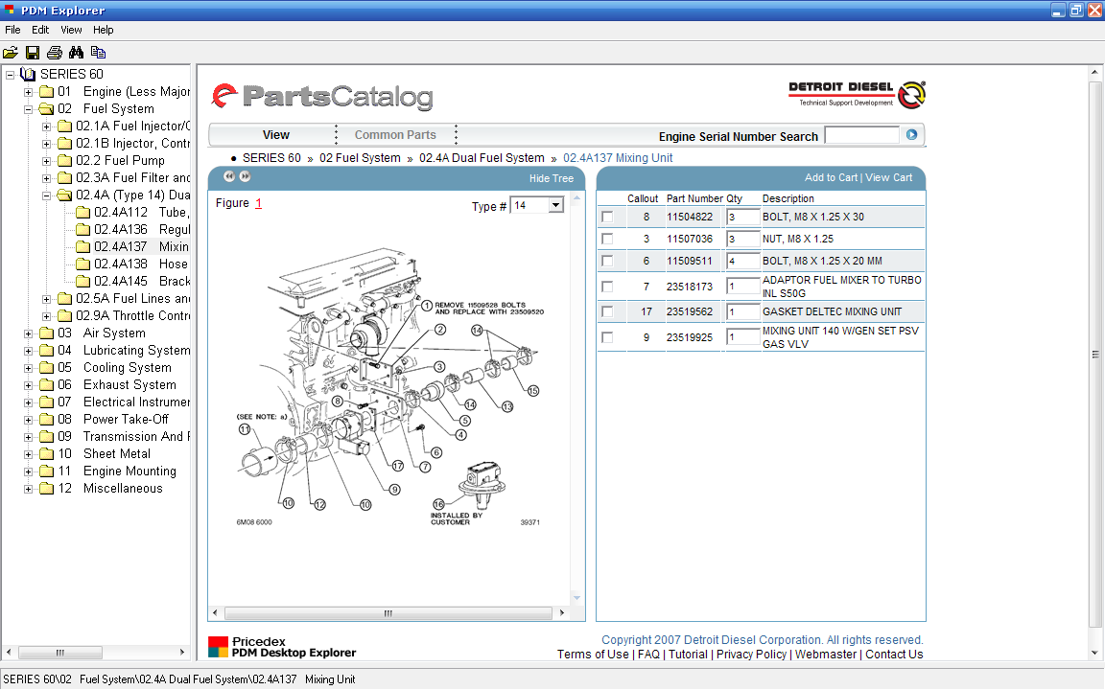Screen dimensions: 1105x690
Task: Open search with the binoculars icon
Action: pos(76,52)
